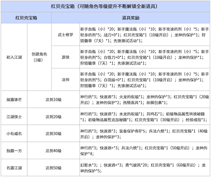Select the 初入江湖 row label
This screenshot has width=211, height=177.
point(14,57)
